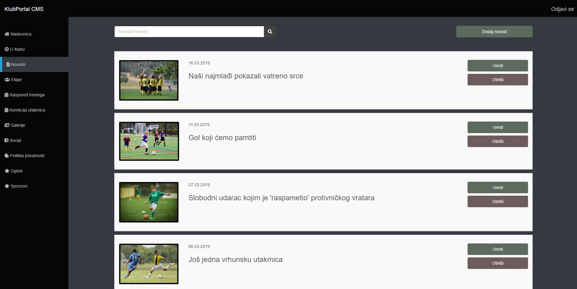Click KlubPortal CMS brand title
This screenshot has width=577, height=289.
coord(24,9)
